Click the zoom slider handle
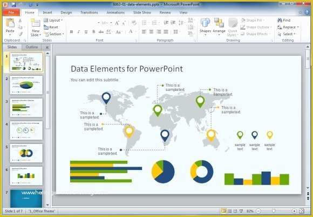 pos(274,211)
